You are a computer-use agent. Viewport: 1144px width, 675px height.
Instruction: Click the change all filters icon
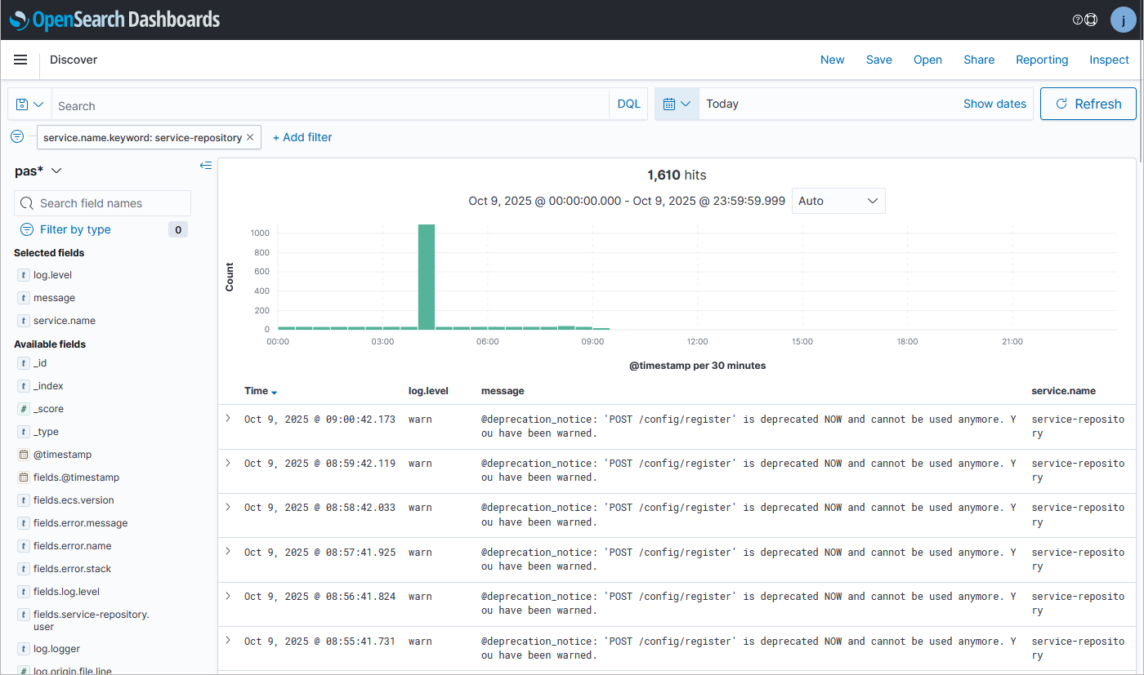pyautogui.click(x=17, y=137)
